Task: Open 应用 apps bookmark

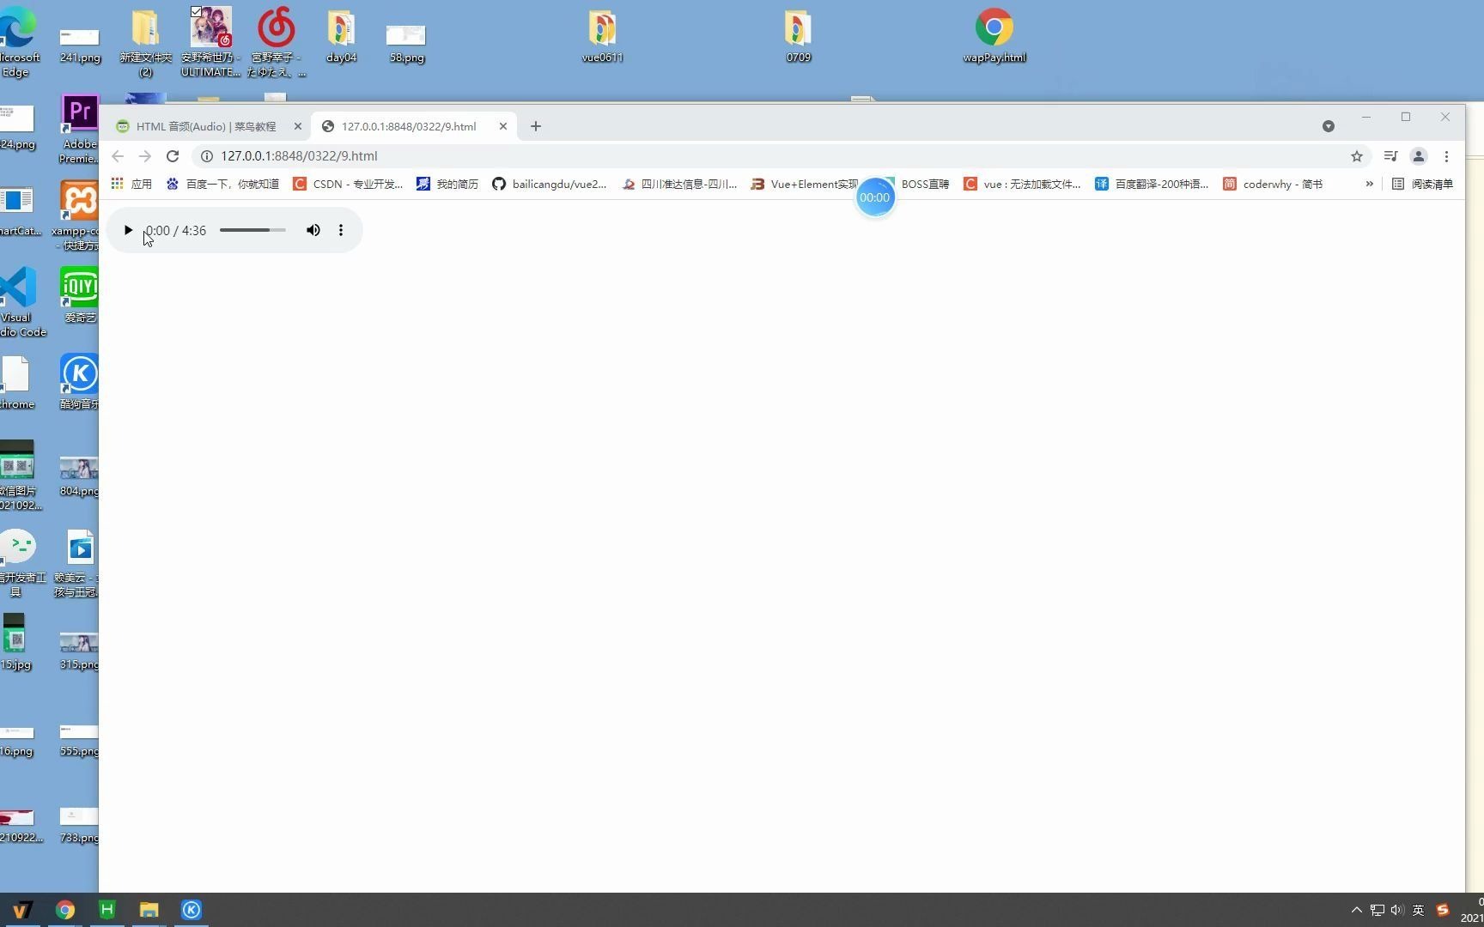Action: (x=131, y=184)
